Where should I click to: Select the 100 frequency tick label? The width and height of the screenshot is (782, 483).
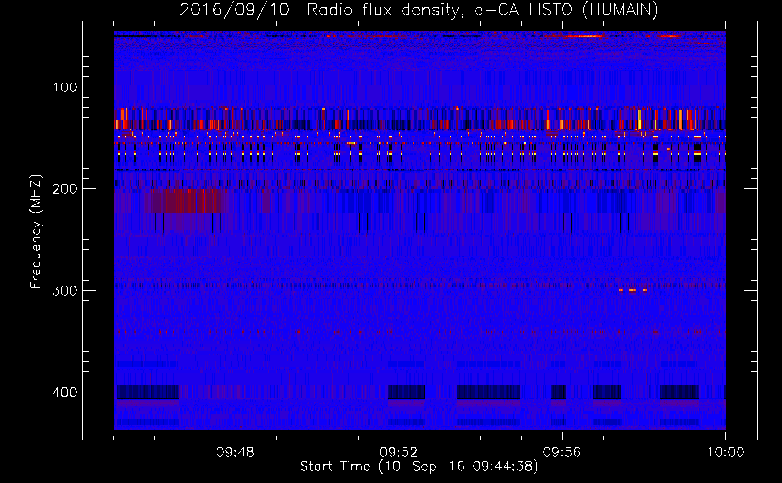tap(65, 87)
